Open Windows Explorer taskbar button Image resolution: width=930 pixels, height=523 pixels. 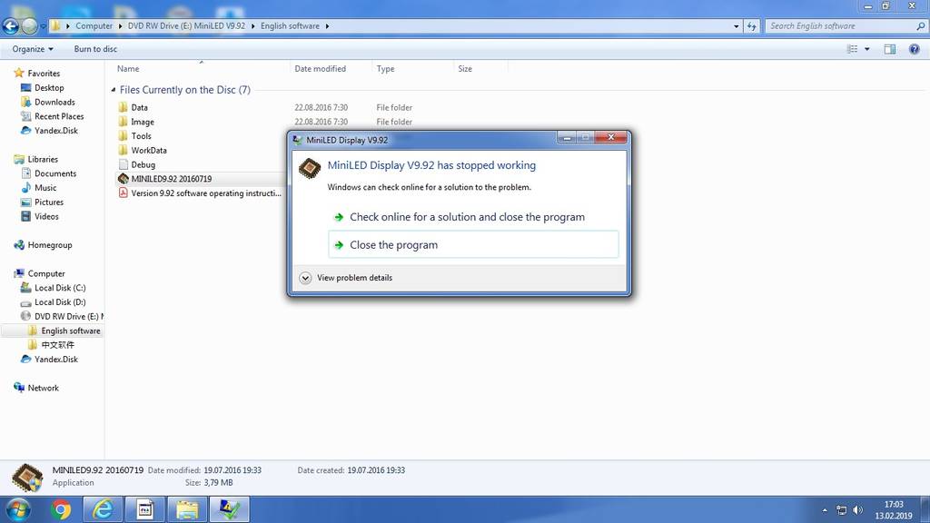pyautogui.click(x=187, y=510)
